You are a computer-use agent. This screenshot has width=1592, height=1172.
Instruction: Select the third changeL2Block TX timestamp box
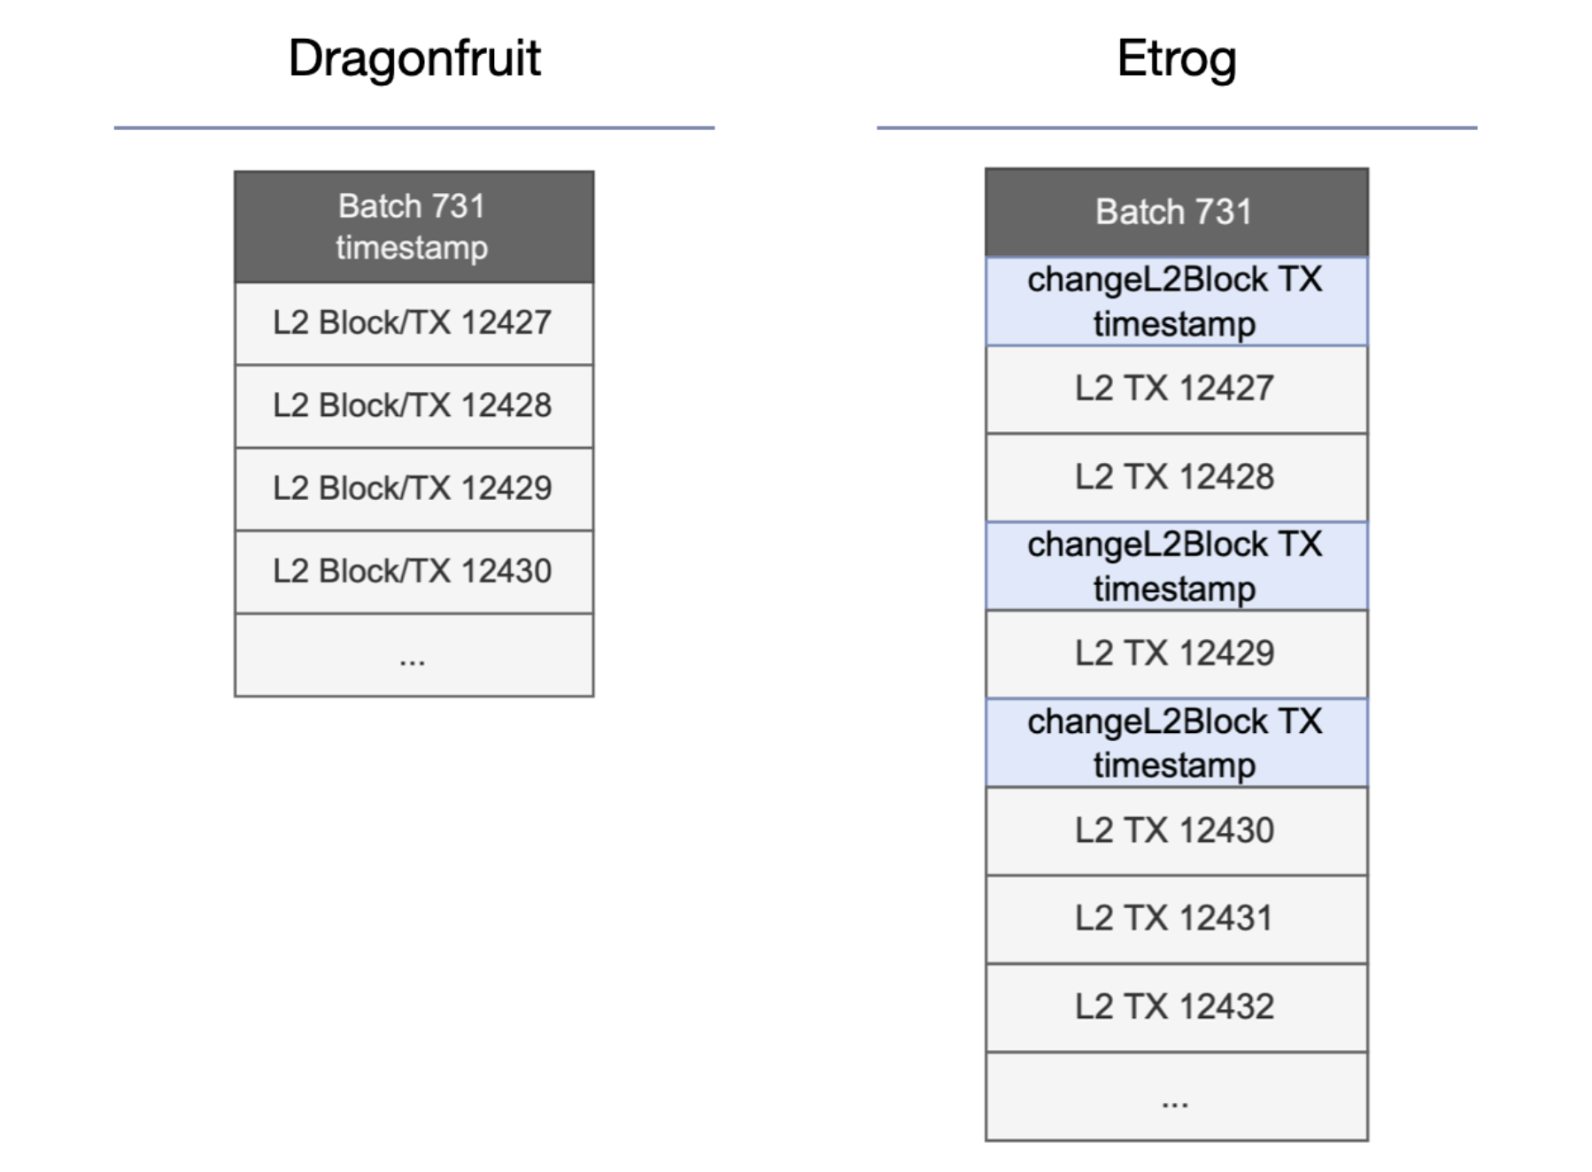[x=1176, y=743]
